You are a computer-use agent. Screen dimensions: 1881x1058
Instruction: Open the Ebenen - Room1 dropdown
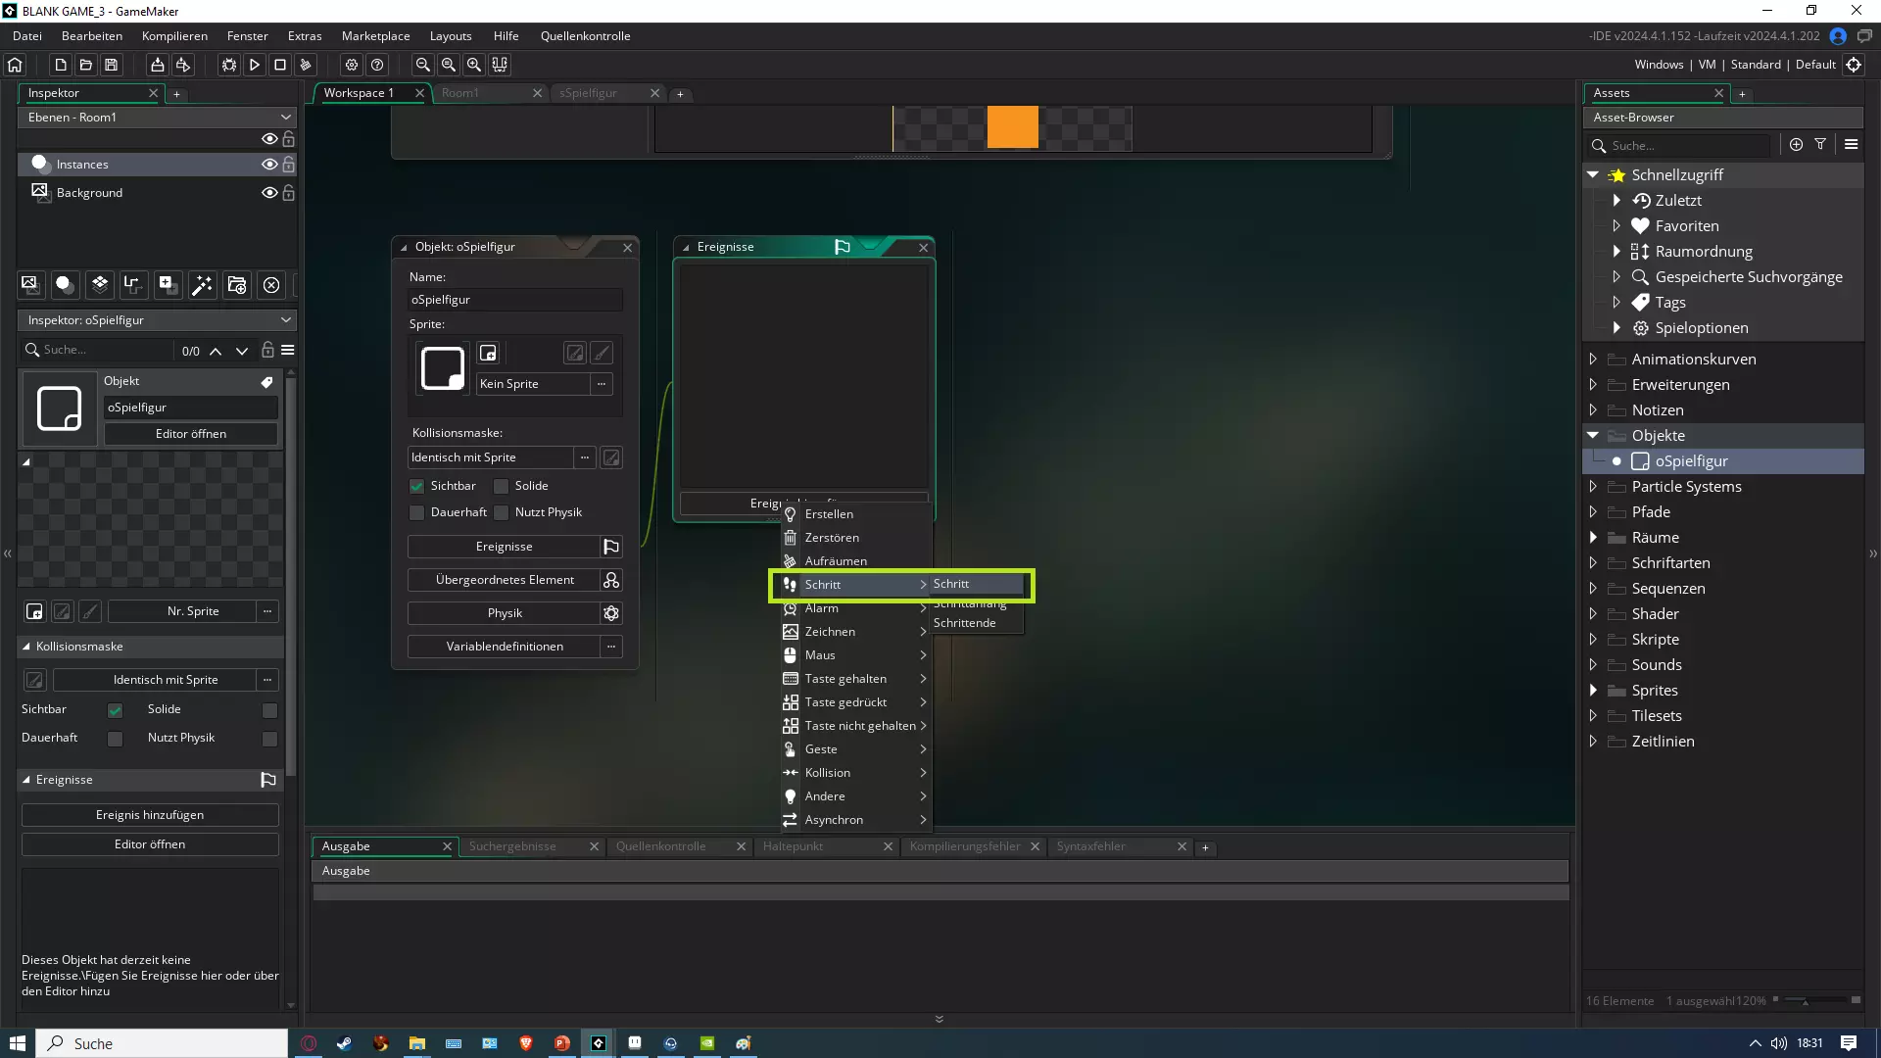157,117
